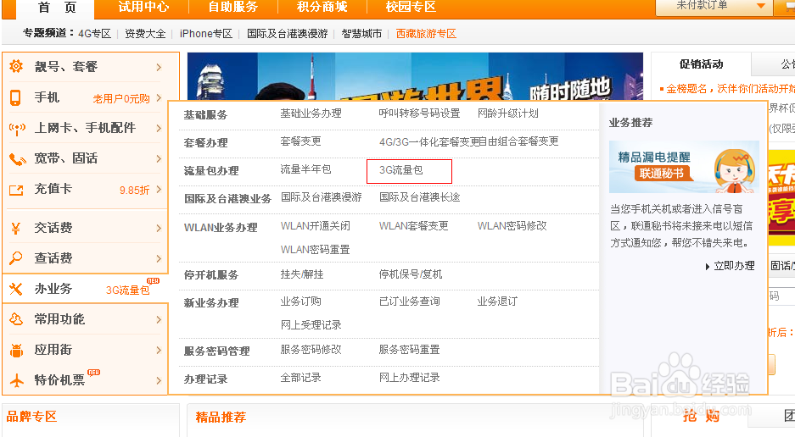The width and height of the screenshot is (795, 437).
Task: Click the magnifier icon beside 查话费
Action: 16,258
